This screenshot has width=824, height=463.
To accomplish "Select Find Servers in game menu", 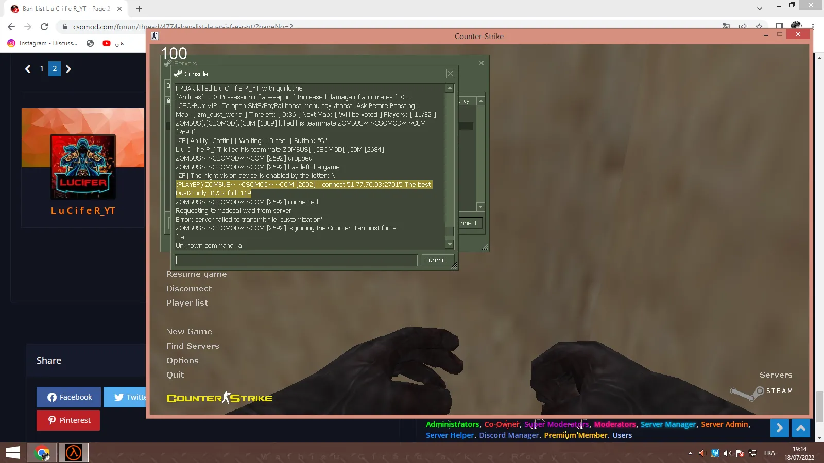I will pyautogui.click(x=193, y=346).
